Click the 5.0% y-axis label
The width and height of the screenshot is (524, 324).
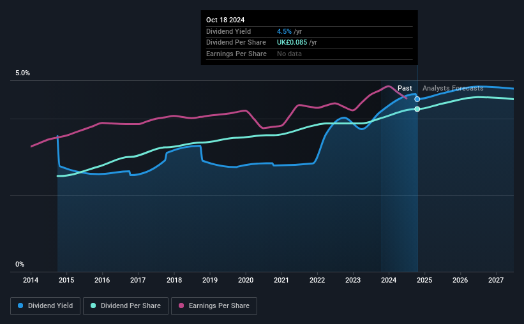23,73
